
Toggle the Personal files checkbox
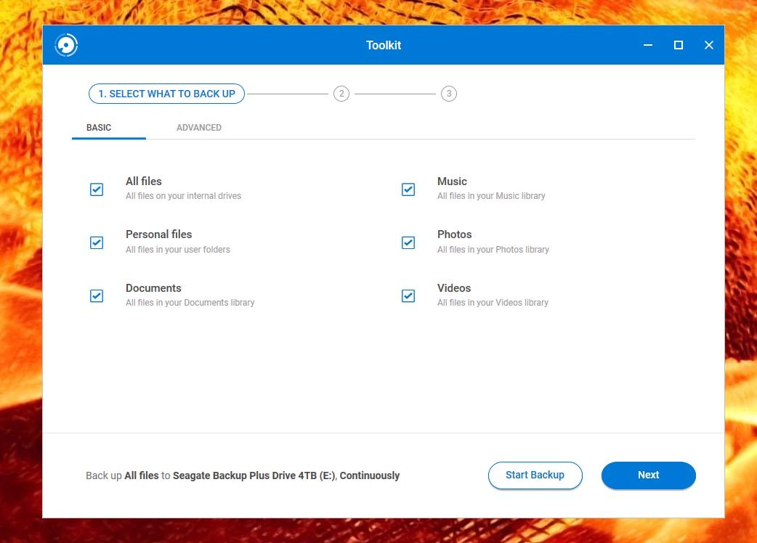pos(97,242)
